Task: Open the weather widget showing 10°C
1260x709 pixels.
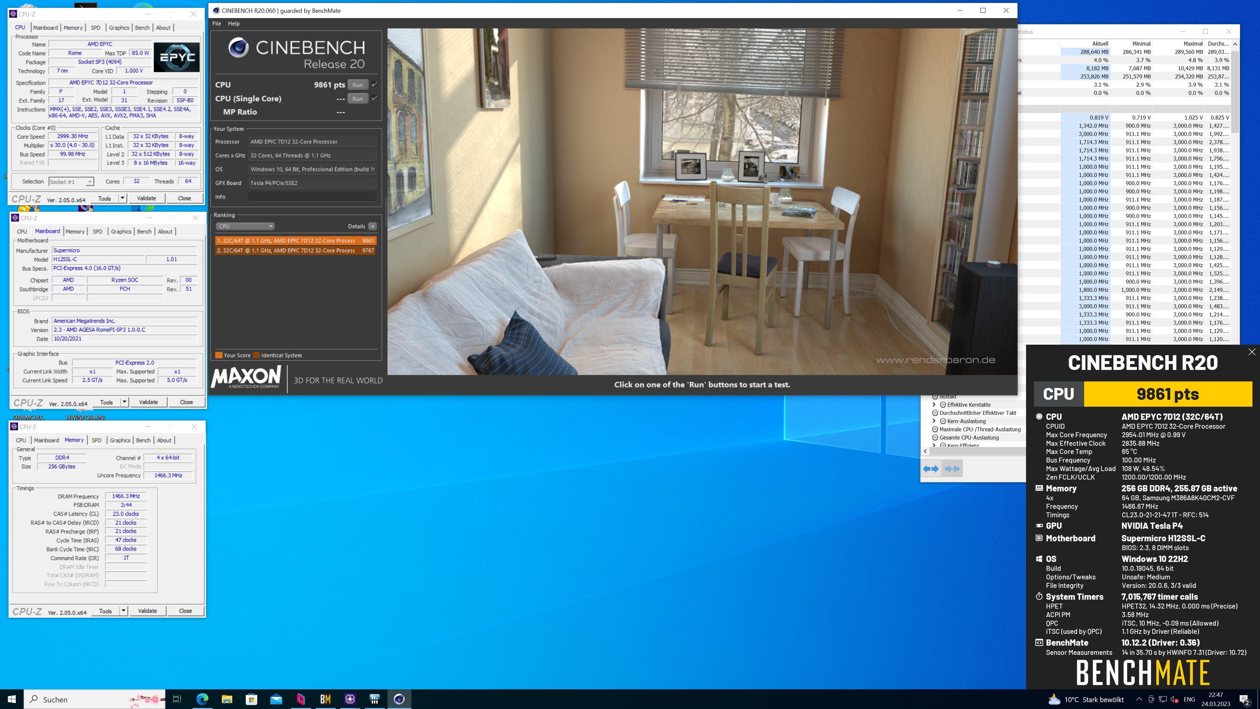Action: pos(1087,699)
